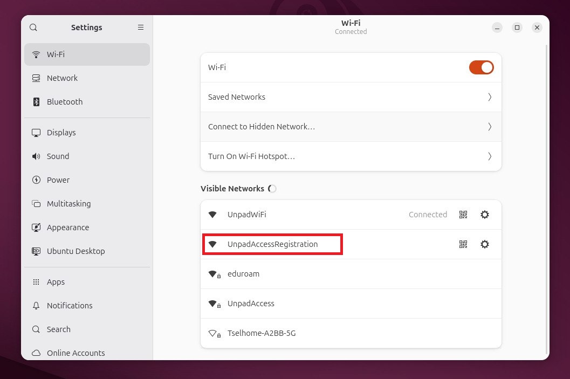Click the Wi-Fi sidebar icon
This screenshot has width=570, height=379.
(x=36, y=54)
